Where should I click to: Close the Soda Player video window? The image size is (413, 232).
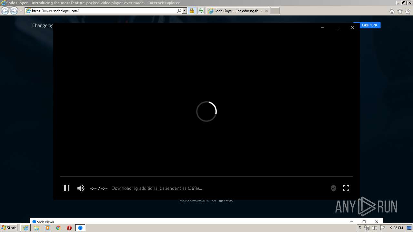(x=352, y=27)
